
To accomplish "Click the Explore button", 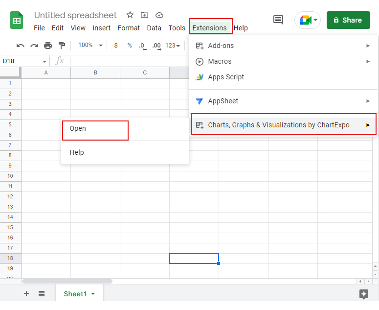I will tap(364, 294).
